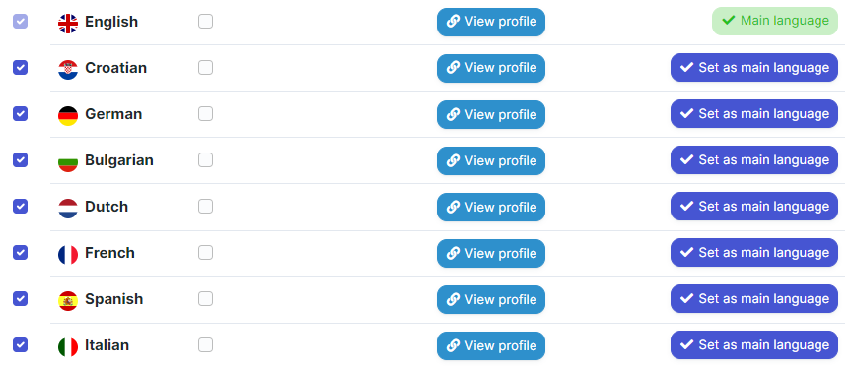Open View profile for English
Screen dimensions: 854x368
[491, 22]
